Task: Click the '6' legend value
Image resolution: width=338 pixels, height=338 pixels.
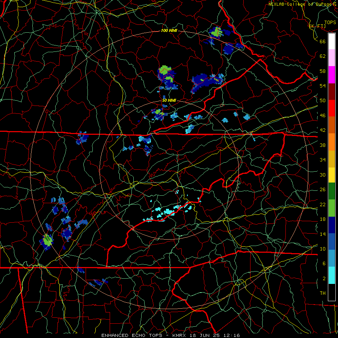Action: [x=324, y=264]
